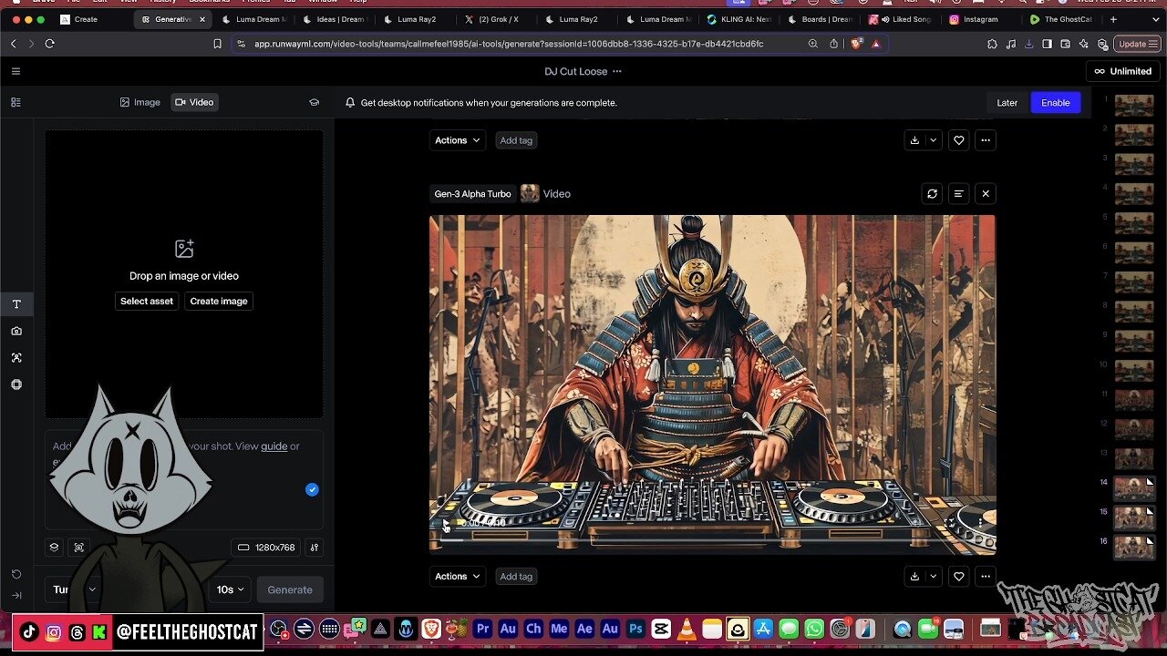Go back in browser history
This screenshot has width=1167, height=656.
pyautogui.click(x=13, y=43)
